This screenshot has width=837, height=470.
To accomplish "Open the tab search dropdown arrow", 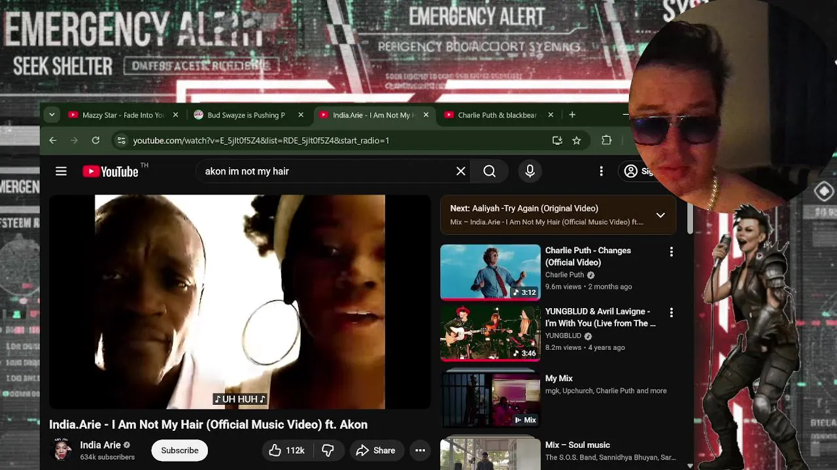I will click(52, 115).
